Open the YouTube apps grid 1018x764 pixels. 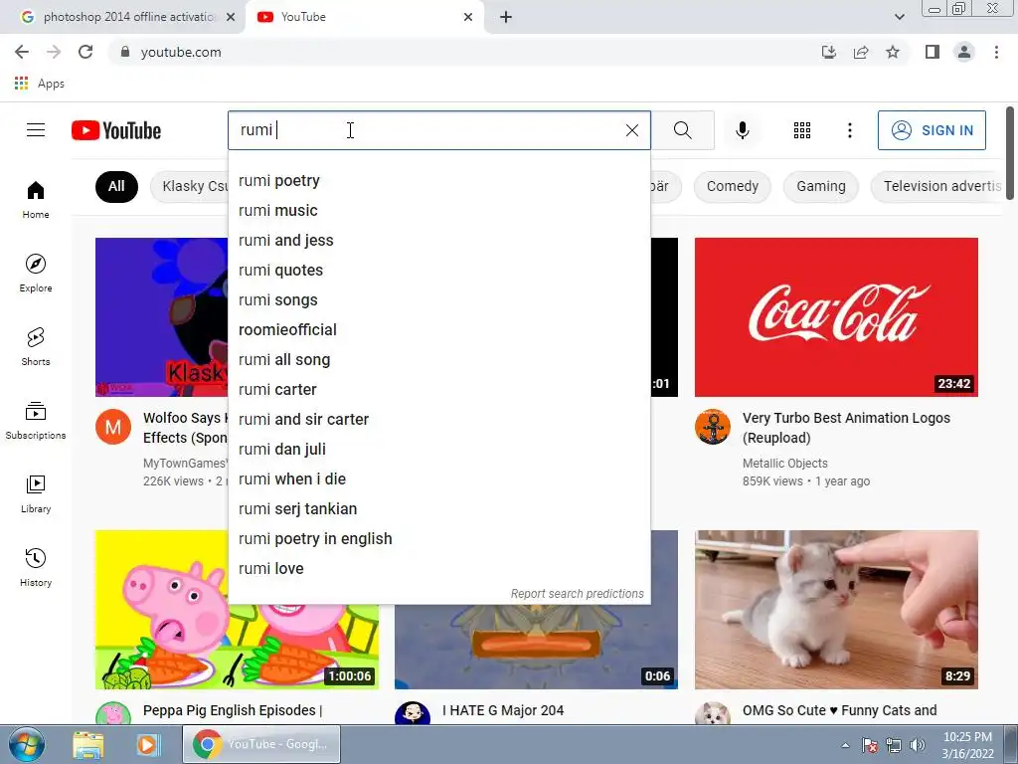pyautogui.click(x=802, y=130)
